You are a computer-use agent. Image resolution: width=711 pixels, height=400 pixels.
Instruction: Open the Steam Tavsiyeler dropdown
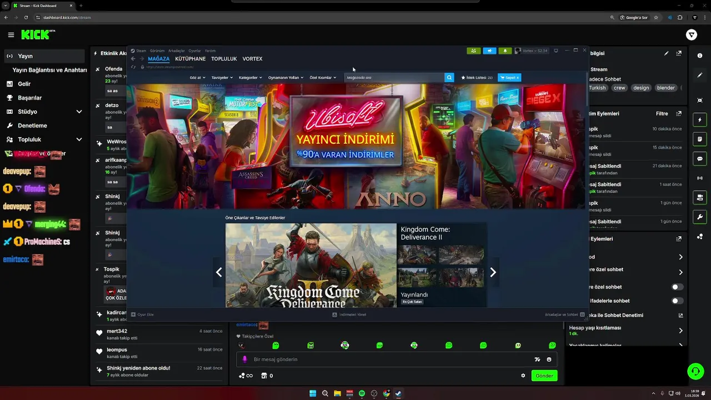click(222, 78)
